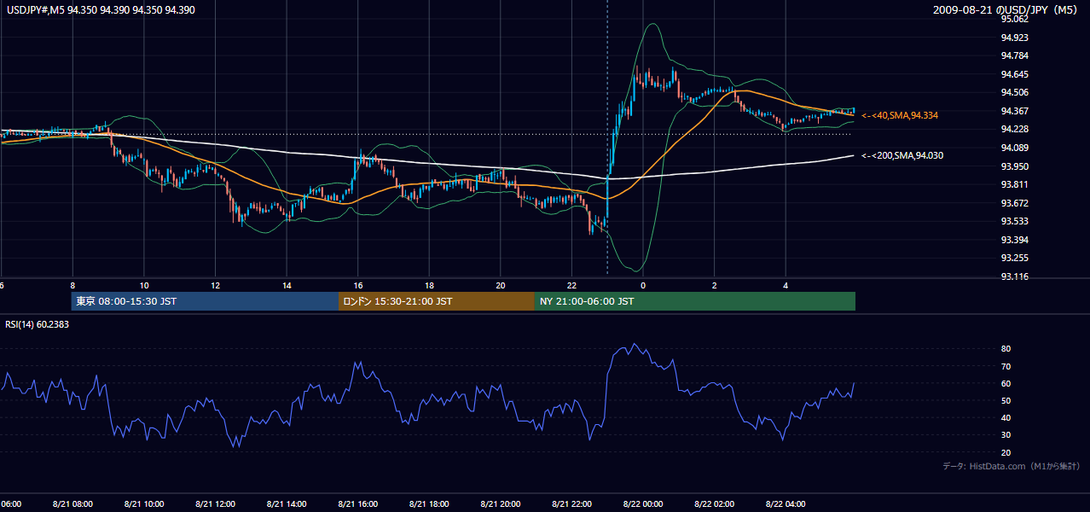Click the RSI(14) 60.2383 indicator label

(x=38, y=324)
